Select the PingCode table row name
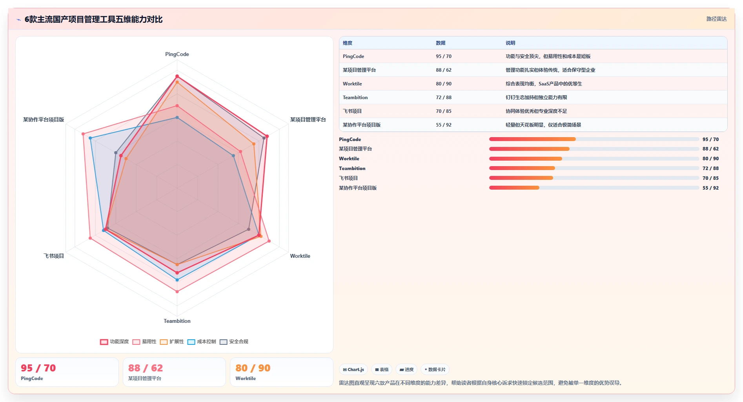 [x=353, y=56]
